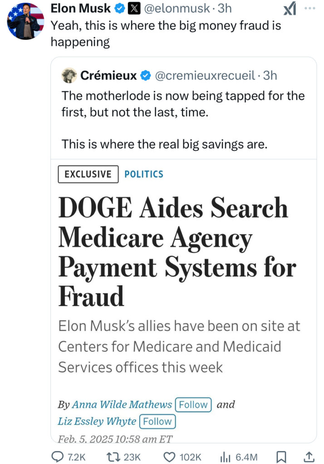The height and width of the screenshot is (464, 324).
Task: Repost the tweet using the retweet icon
Action: click(x=113, y=457)
